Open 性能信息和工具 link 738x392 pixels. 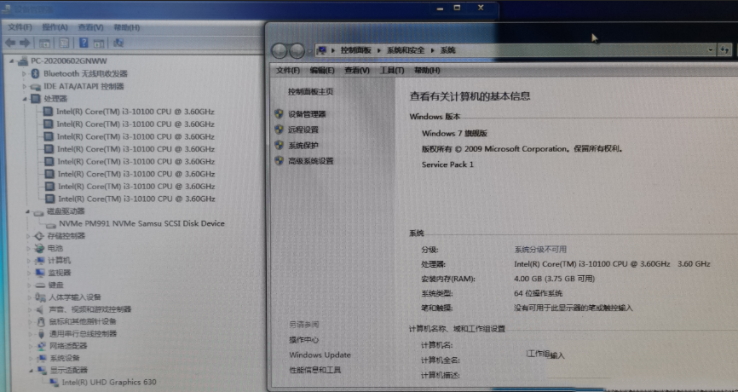pyautogui.click(x=314, y=370)
